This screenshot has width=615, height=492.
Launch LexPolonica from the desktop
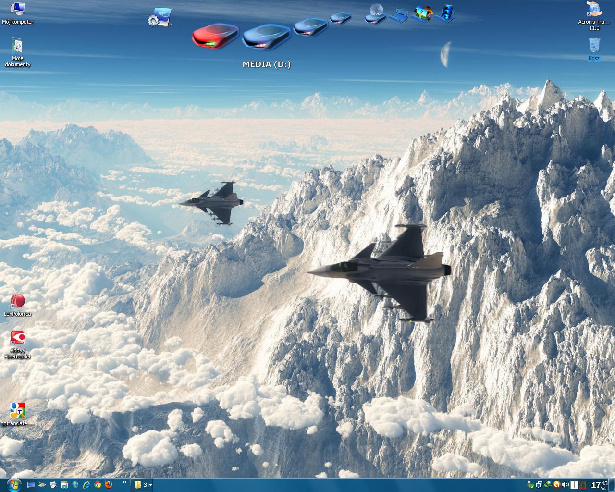click(18, 302)
